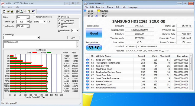Click the CrystalDiskInfo title bar icon

pos(85,3)
